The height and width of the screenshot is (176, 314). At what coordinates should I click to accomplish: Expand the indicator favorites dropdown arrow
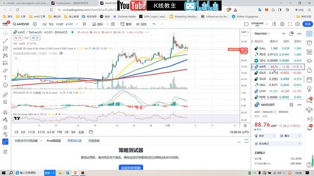tap(107, 24)
